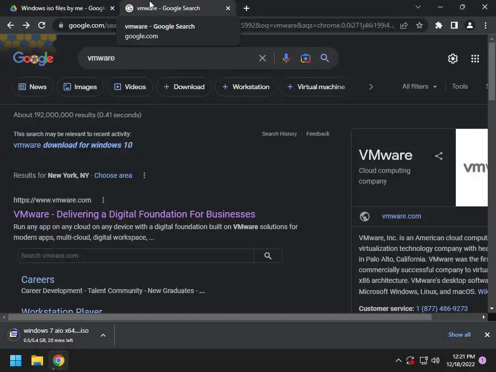Go back with the browser back arrow

pyautogui.click(x=11, y=25)
